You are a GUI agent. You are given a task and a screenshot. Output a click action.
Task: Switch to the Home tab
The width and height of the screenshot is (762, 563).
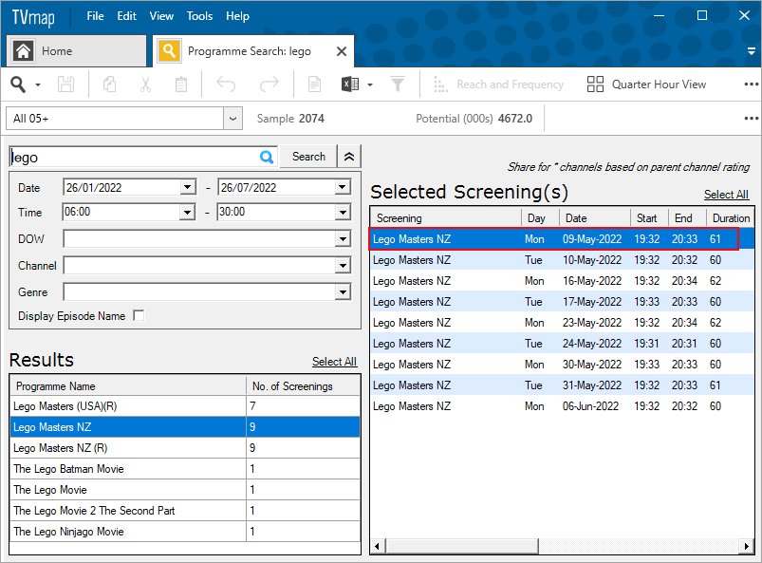tap(76, 51)
